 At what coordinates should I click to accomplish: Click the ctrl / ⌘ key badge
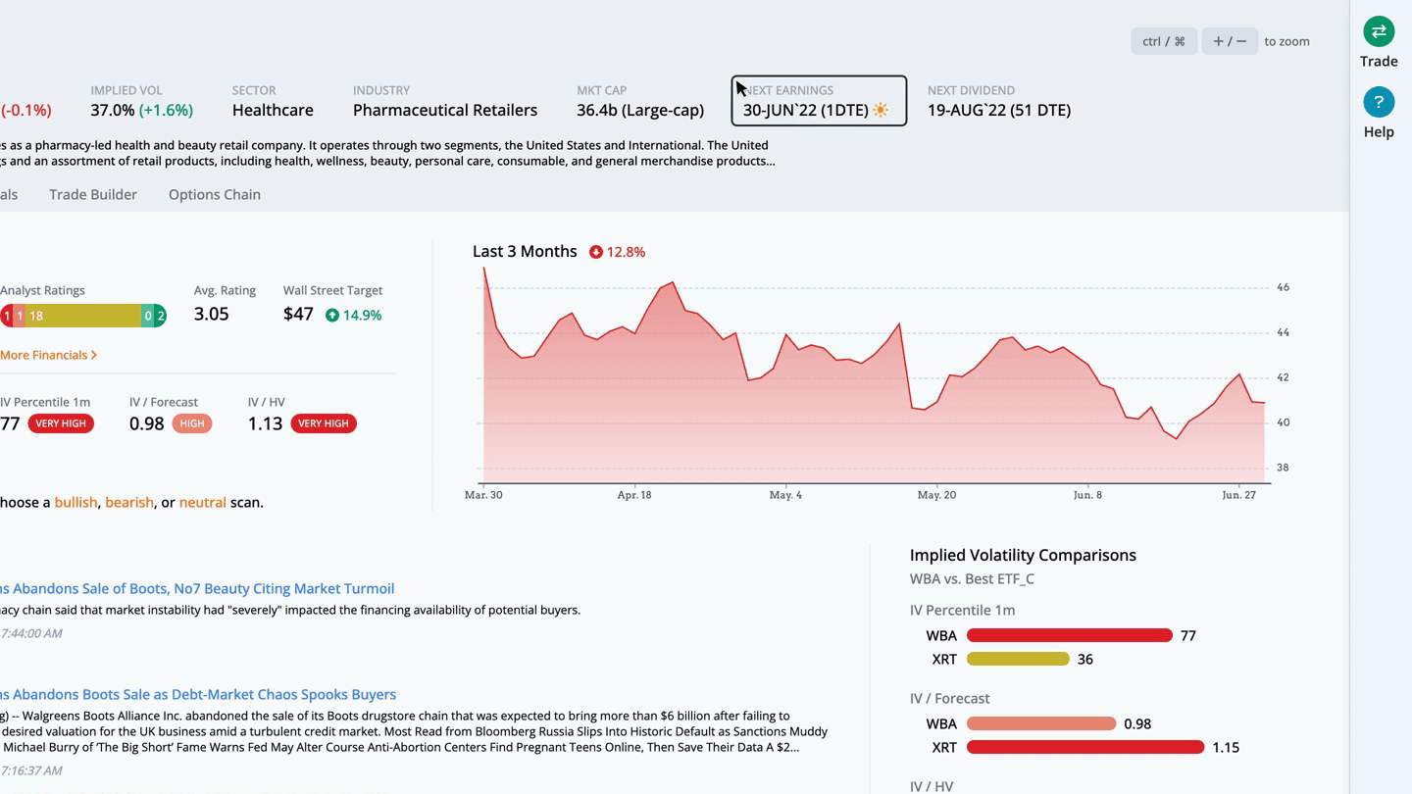click(1164, 41)
